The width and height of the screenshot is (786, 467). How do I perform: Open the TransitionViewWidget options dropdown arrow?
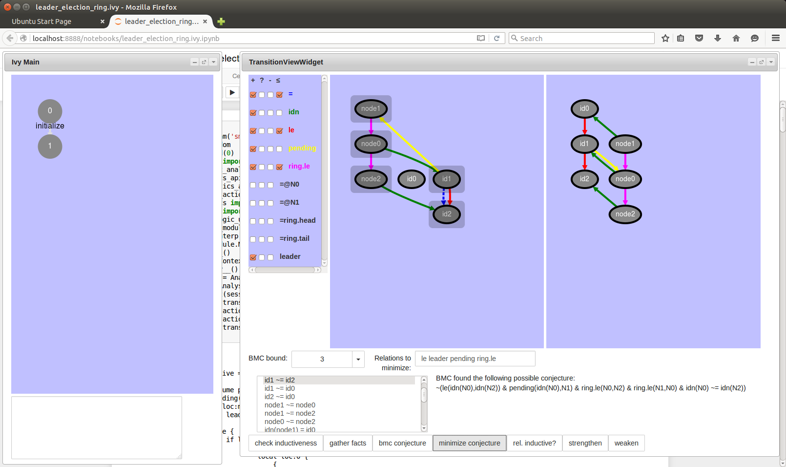point(771,62)
